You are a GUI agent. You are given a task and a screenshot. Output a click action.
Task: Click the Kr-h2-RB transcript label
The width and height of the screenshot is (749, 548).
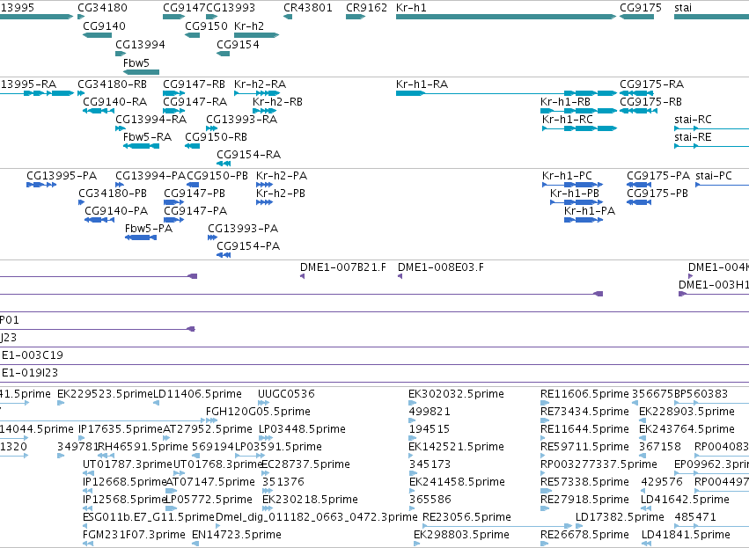pos(277,102)
